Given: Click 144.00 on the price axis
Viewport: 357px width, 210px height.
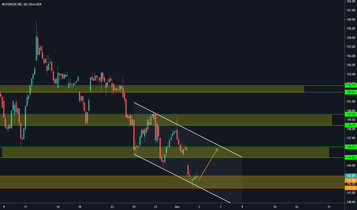Looking at the screenshot, I should point(351,165).
